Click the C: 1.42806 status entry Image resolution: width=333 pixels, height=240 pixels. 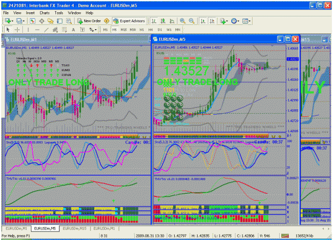pyautogui.click(x=246, y=236)
